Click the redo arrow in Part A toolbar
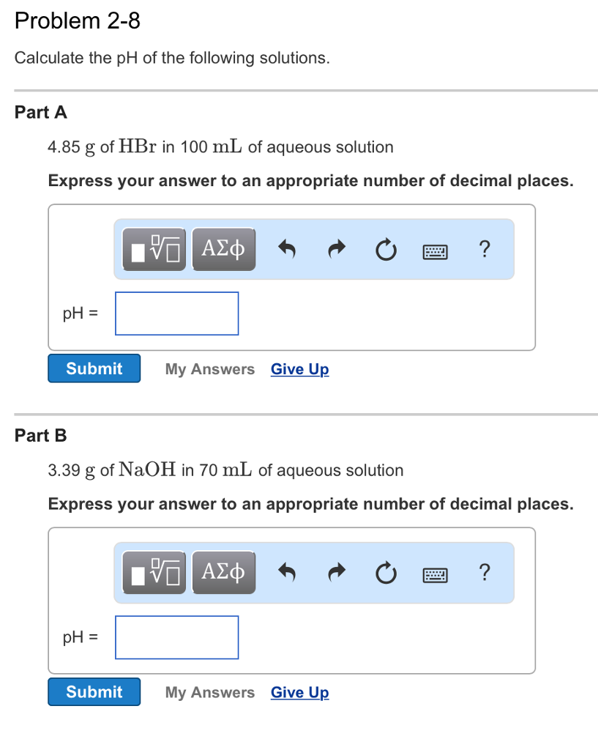 tap(336, 249)
